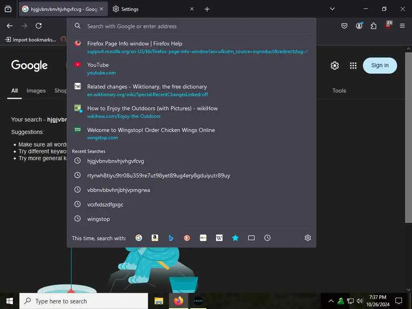
Task: Save page to Pocket icon
Action: click(344, 26)
